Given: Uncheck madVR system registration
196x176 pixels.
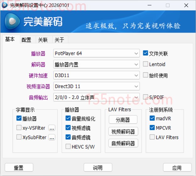Looking at the screenshot, I should tap(152, 118).
